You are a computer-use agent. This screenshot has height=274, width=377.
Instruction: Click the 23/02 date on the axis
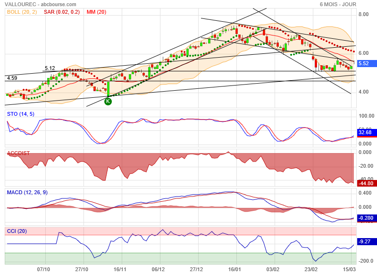pyautogui.click(x=311, y=269)
